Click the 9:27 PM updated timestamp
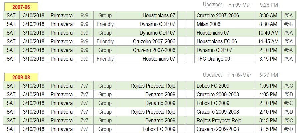 tap(269, 75)
